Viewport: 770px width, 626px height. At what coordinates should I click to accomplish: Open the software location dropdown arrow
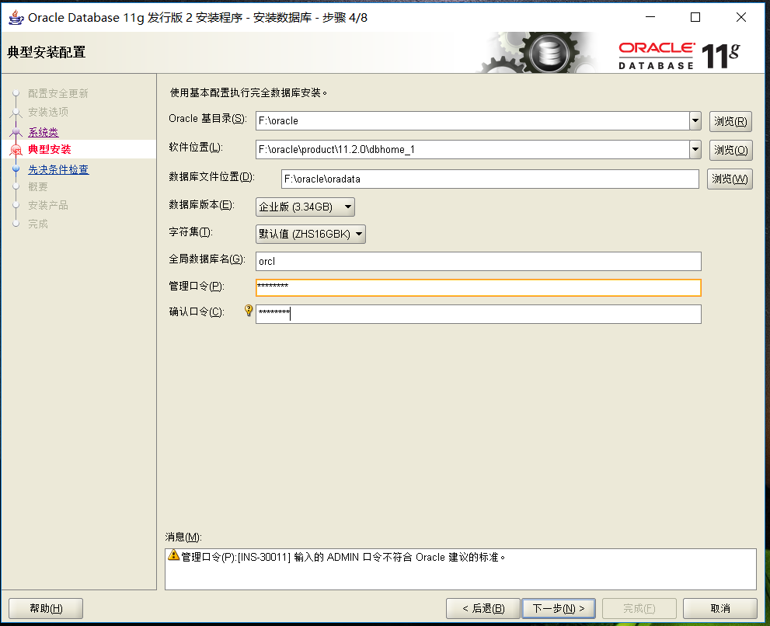pyautogui.click(x=695, y=150)
